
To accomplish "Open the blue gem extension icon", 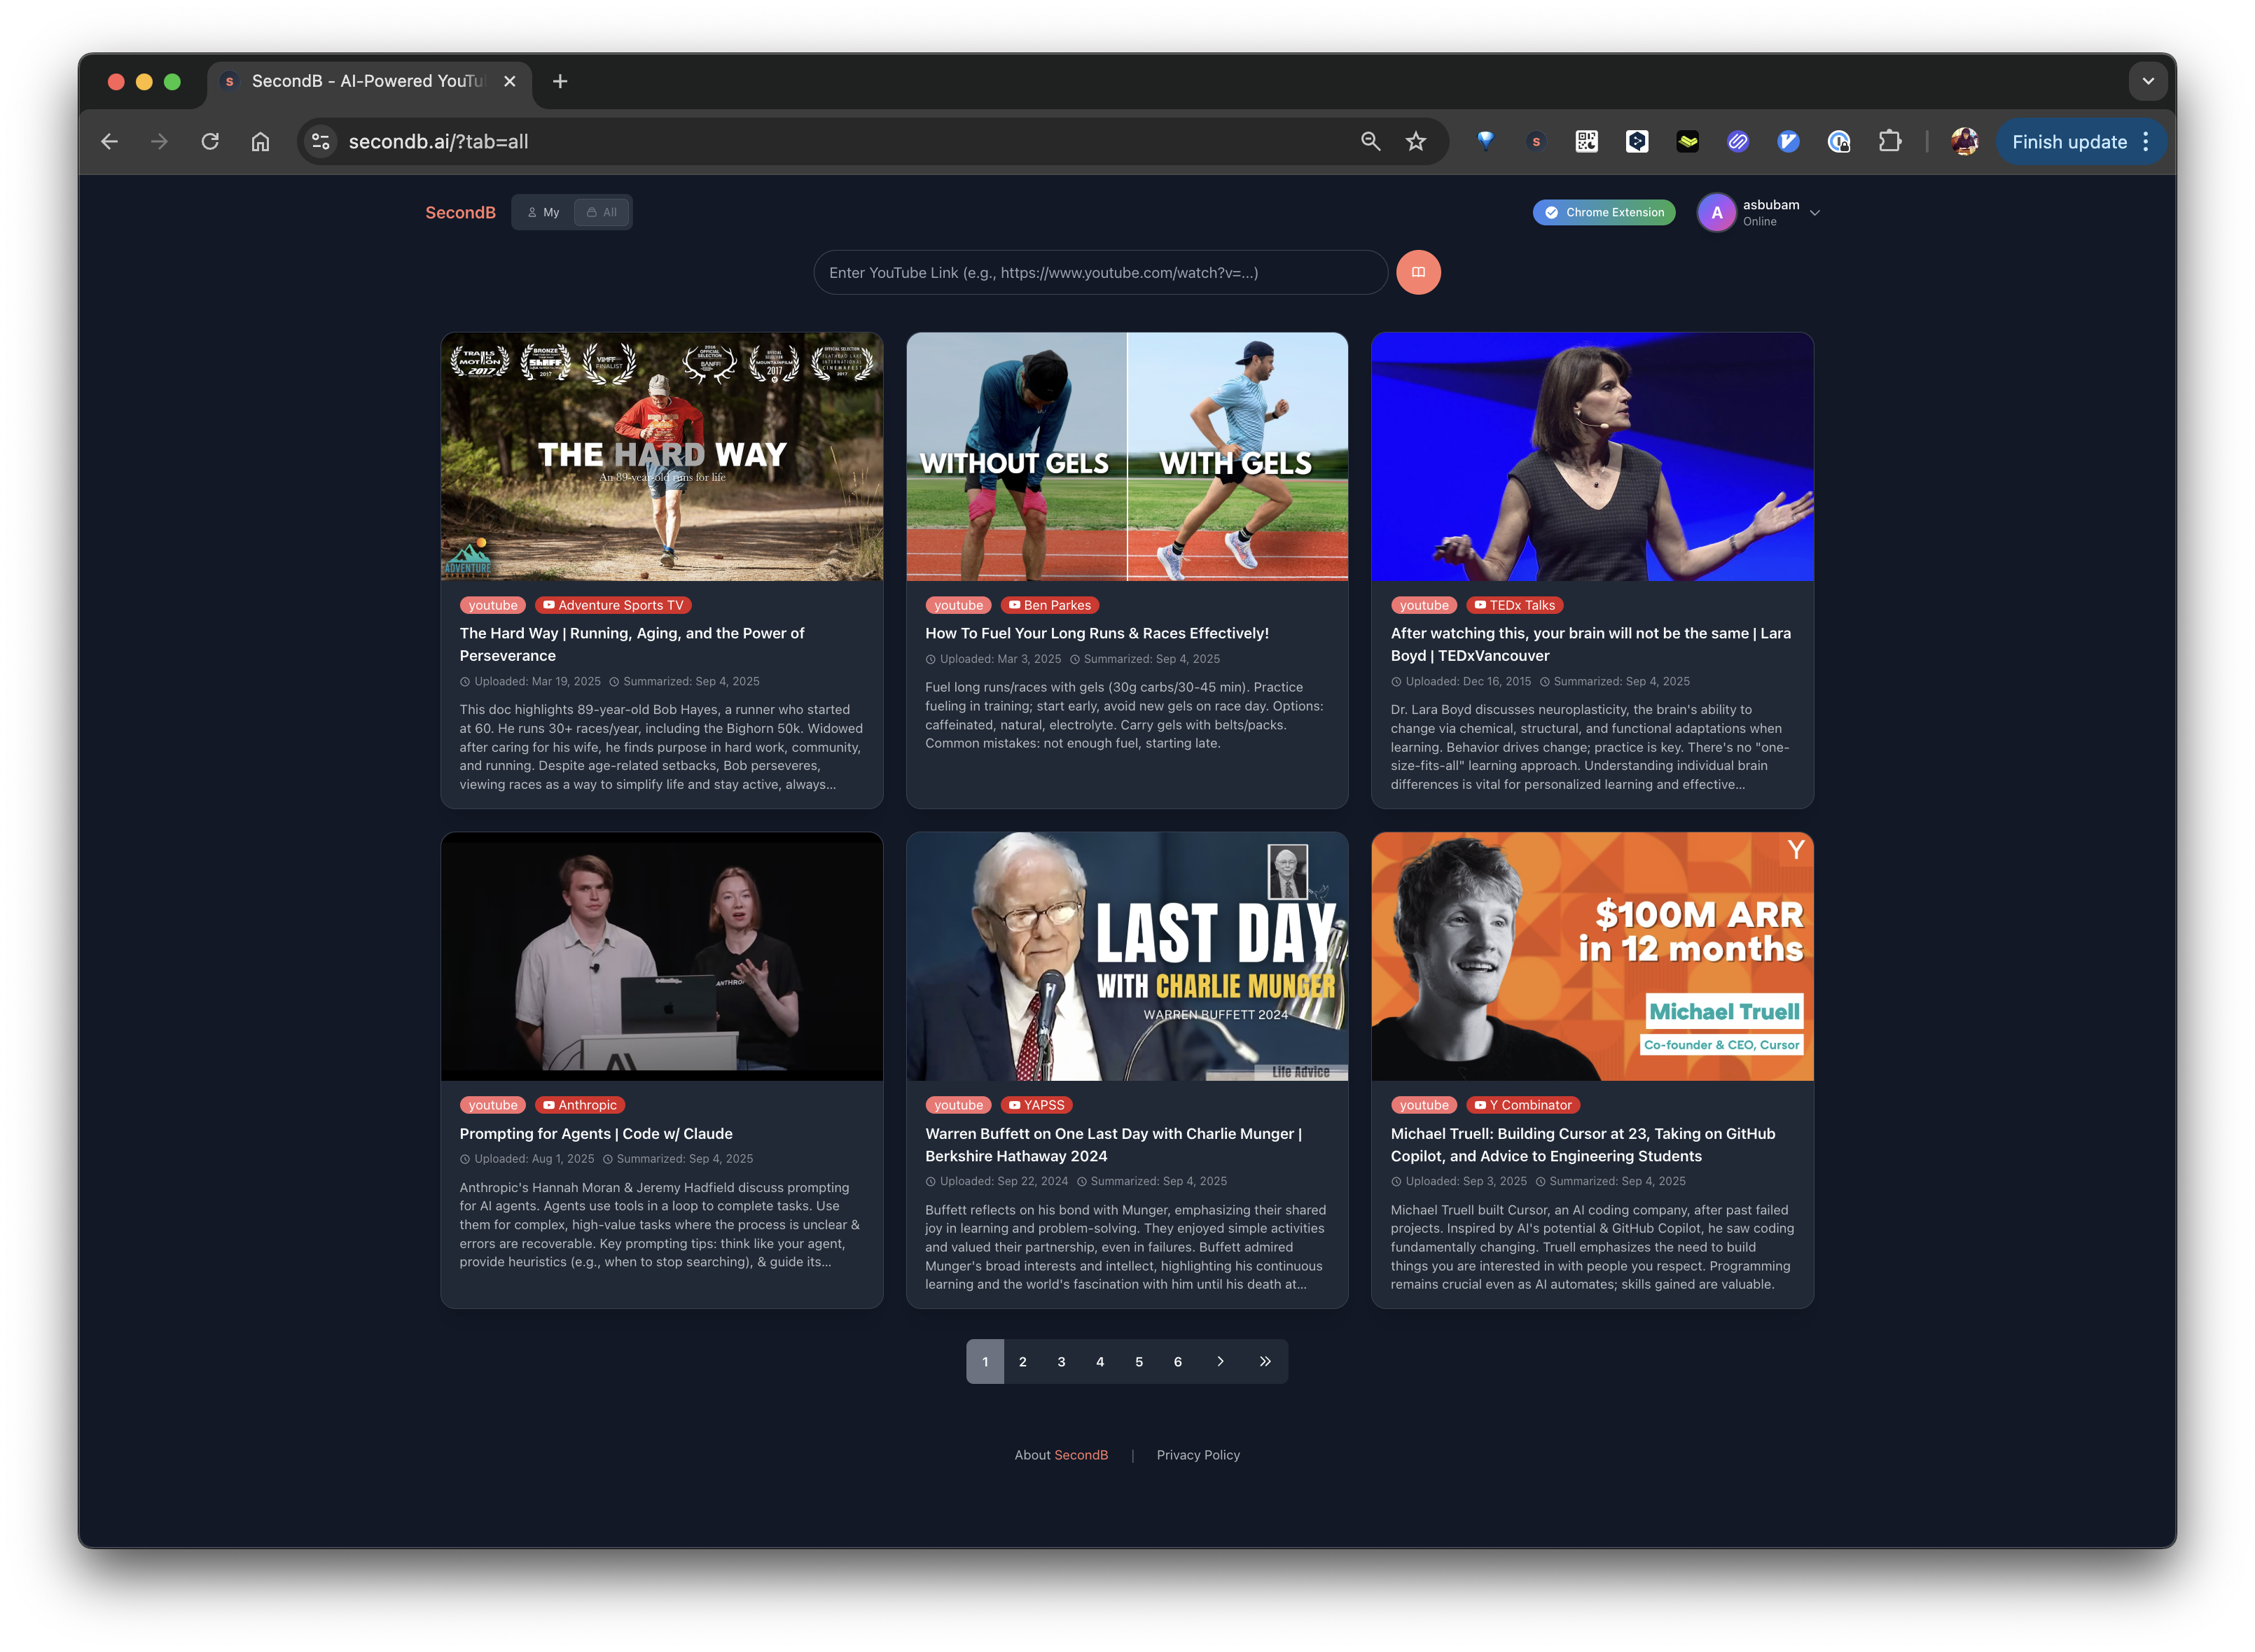I will point(1485,141).
